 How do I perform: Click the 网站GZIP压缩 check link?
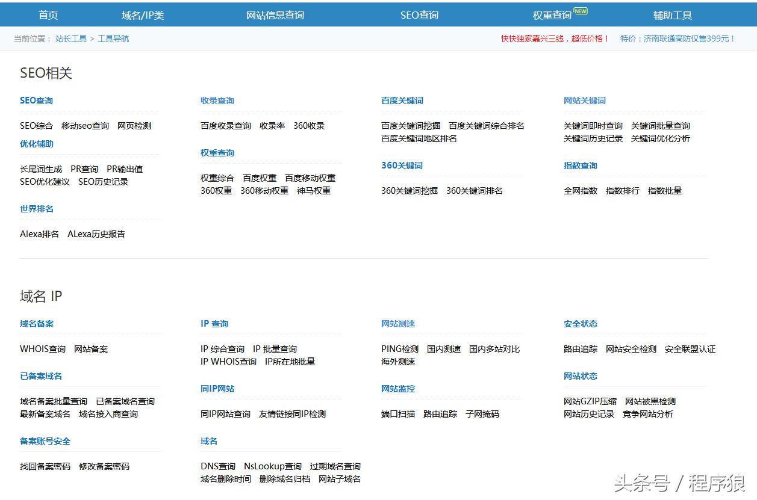coord(591,401)
